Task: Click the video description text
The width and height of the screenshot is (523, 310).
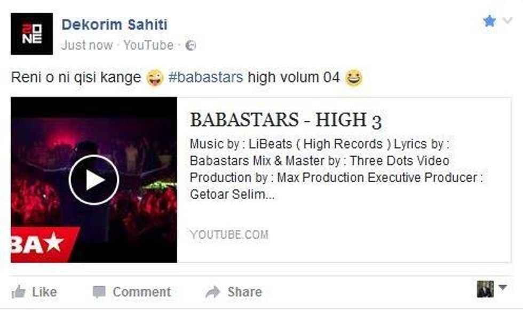Action: coord(336,169)
